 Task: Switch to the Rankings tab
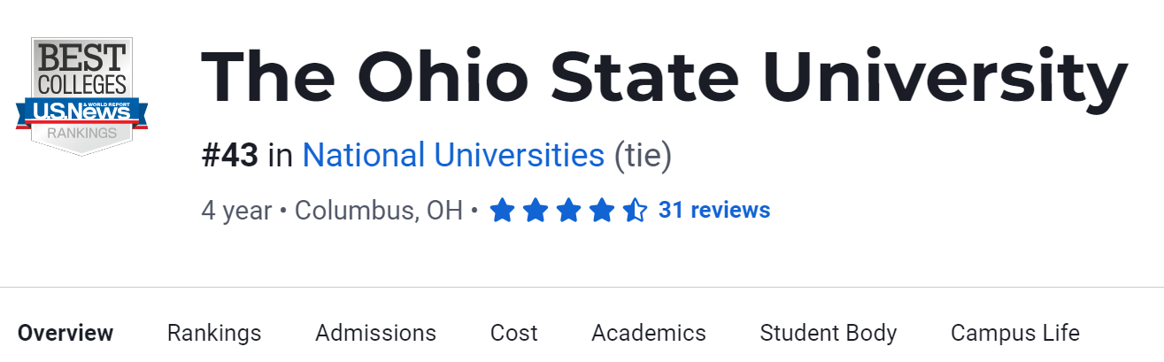coord(214,333)
